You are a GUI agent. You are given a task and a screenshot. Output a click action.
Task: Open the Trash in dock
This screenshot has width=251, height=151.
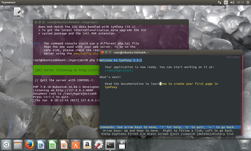(244, 145)
